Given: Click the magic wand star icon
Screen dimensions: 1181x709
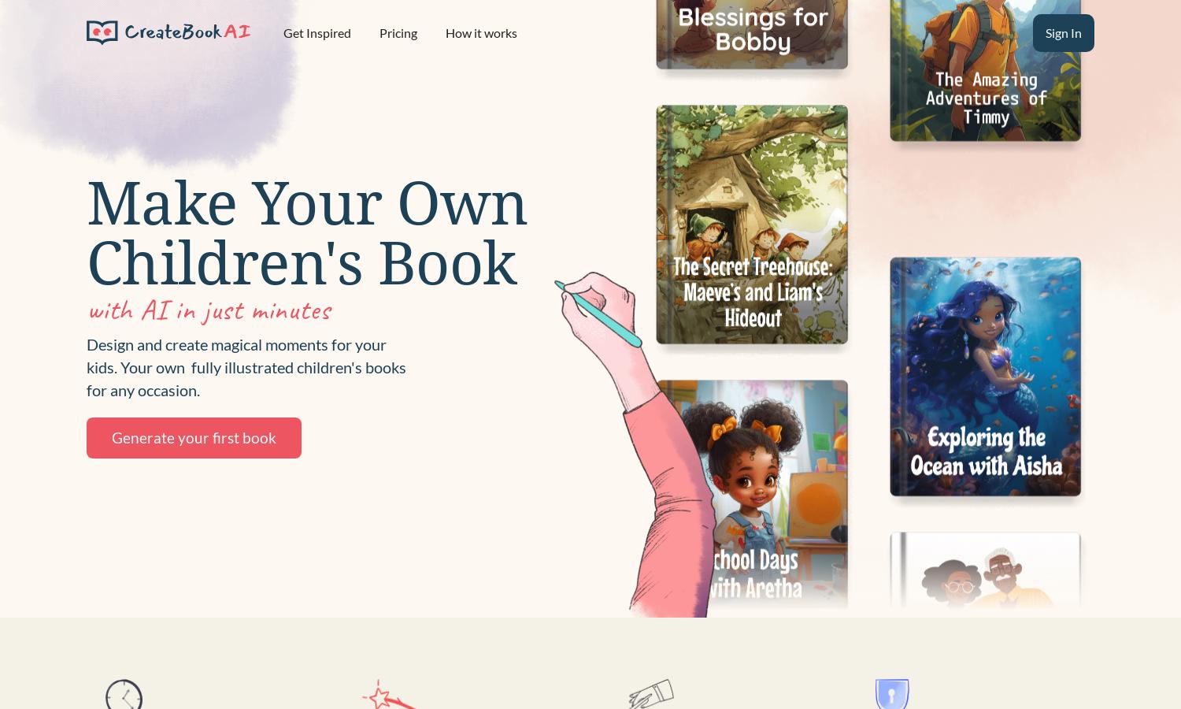Looking at the screenshot, I should coord(389,694).
